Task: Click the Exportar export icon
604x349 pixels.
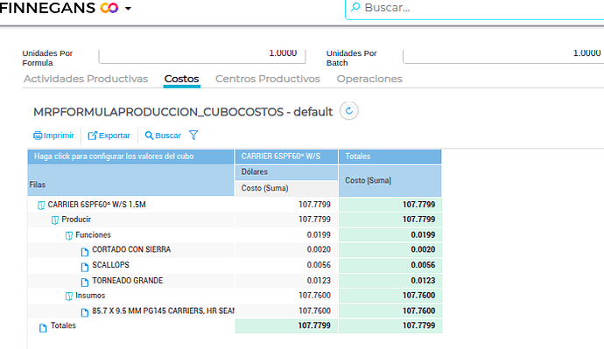Action: coord(93,136)
